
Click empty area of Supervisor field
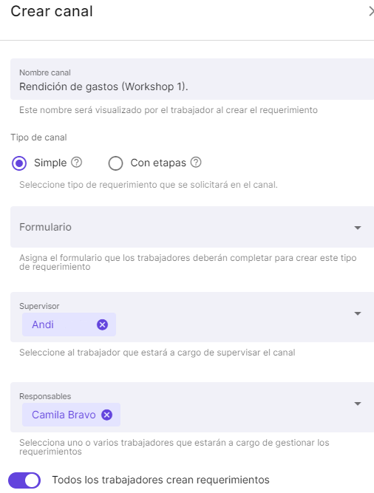233,324
